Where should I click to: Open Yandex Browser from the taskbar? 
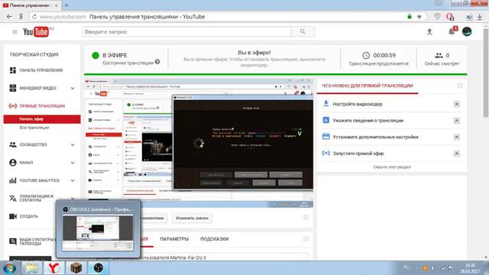tap(53, 268)
